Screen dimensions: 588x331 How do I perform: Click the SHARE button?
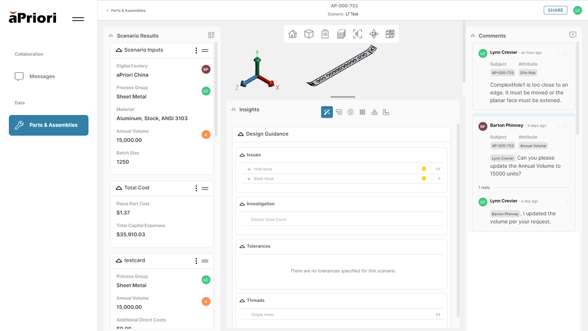click(x=555, y=10)
